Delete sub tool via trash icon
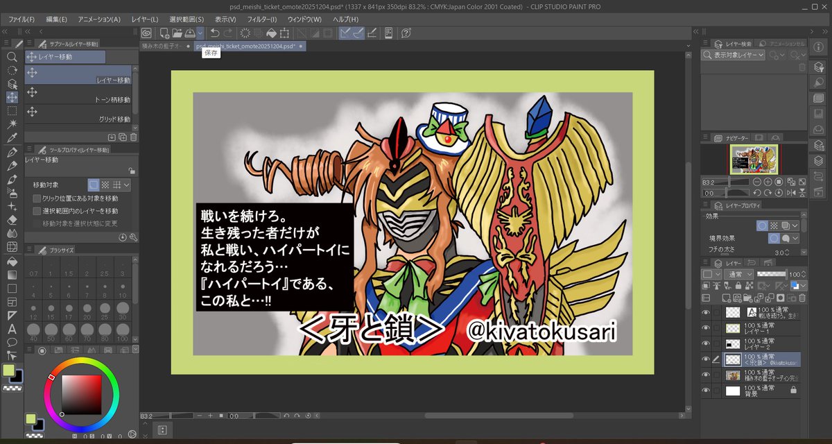This screenshot has height=444, width=832. [132, 137]
